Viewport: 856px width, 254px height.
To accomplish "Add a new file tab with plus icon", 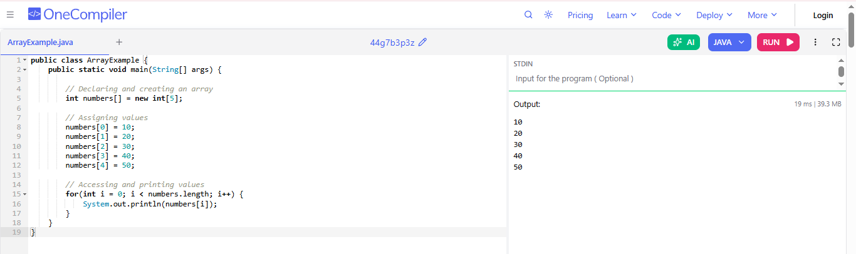I will click(x=119, y=43).
